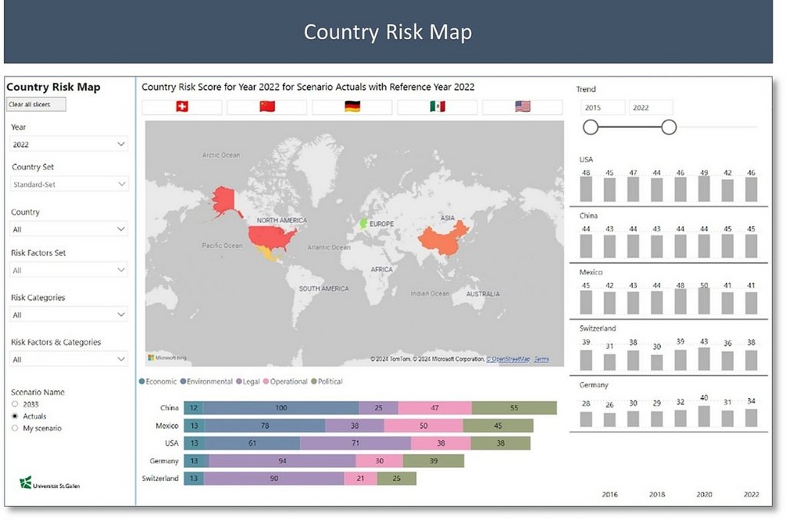Expand the Risk Categories dropdown
This screenshot has height=520, width=786.
[69, 314]
